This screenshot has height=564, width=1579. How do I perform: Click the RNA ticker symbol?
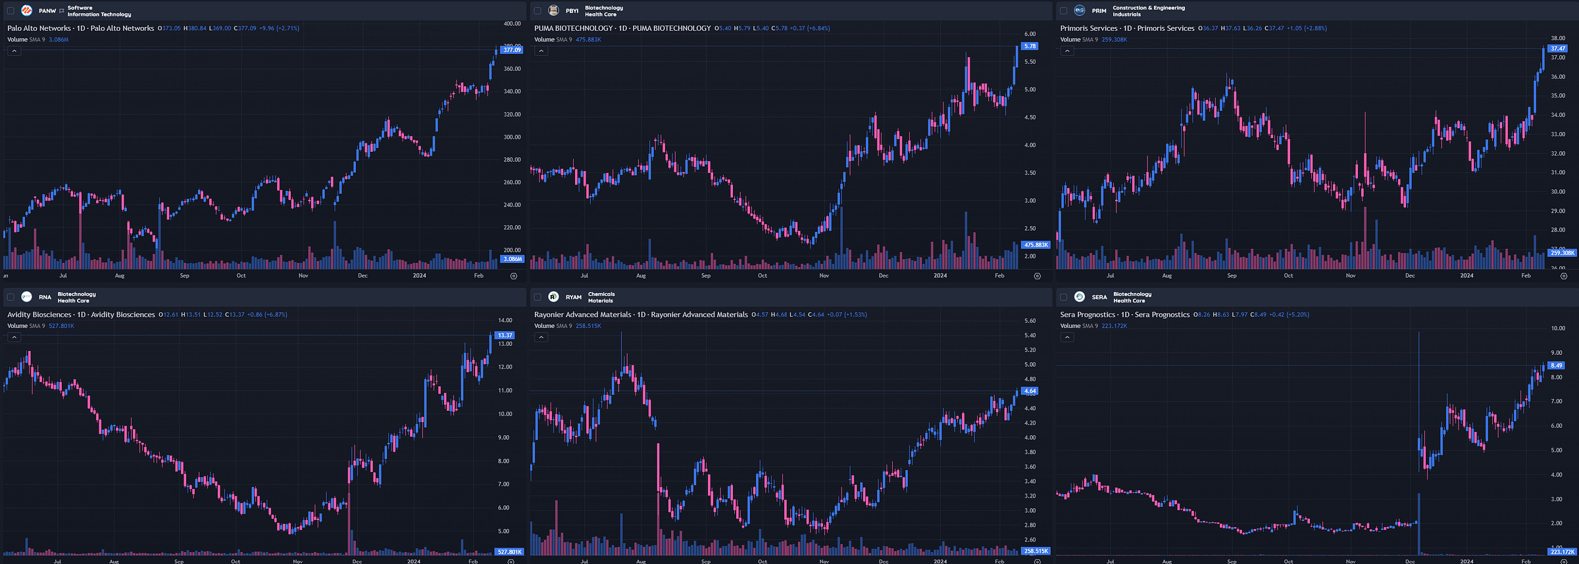45,297
